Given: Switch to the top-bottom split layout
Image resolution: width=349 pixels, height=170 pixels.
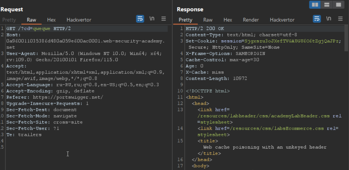Looking at the screenshot, I should coord(327,5).
